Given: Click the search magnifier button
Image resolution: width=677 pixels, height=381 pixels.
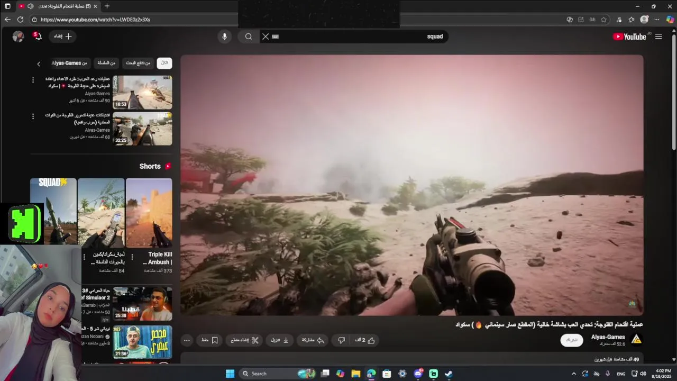Looking at the screenshot, I should point(249,37).
